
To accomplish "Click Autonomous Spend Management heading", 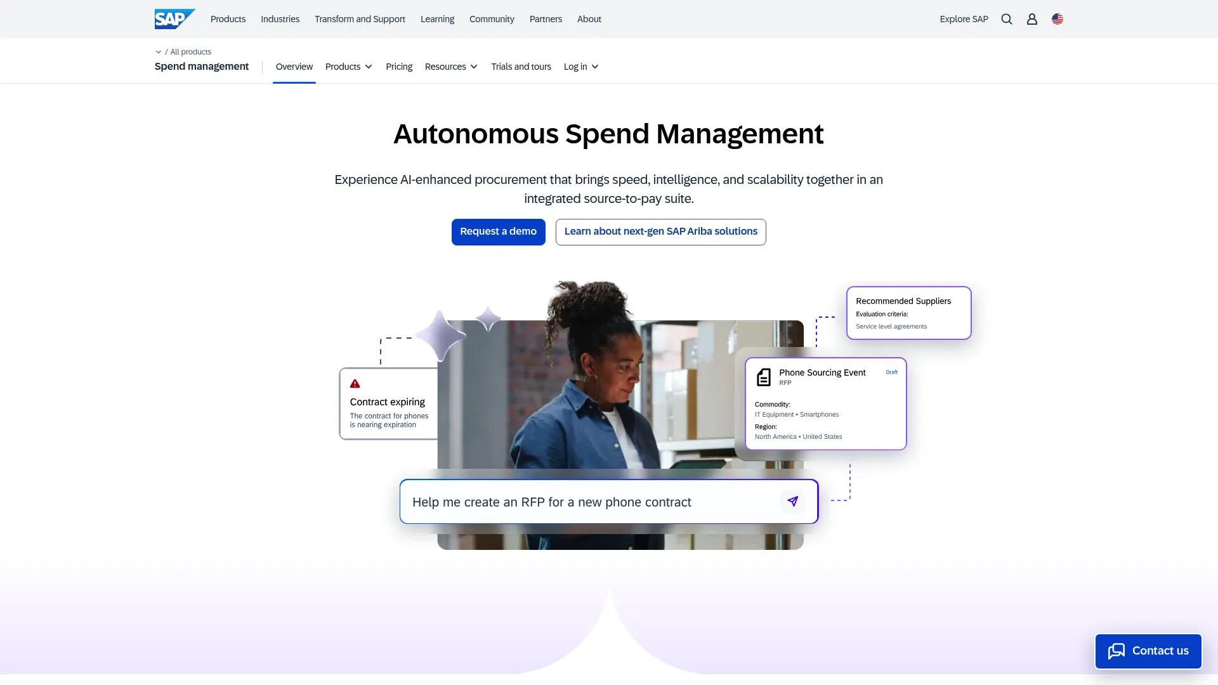I will 608,134.
